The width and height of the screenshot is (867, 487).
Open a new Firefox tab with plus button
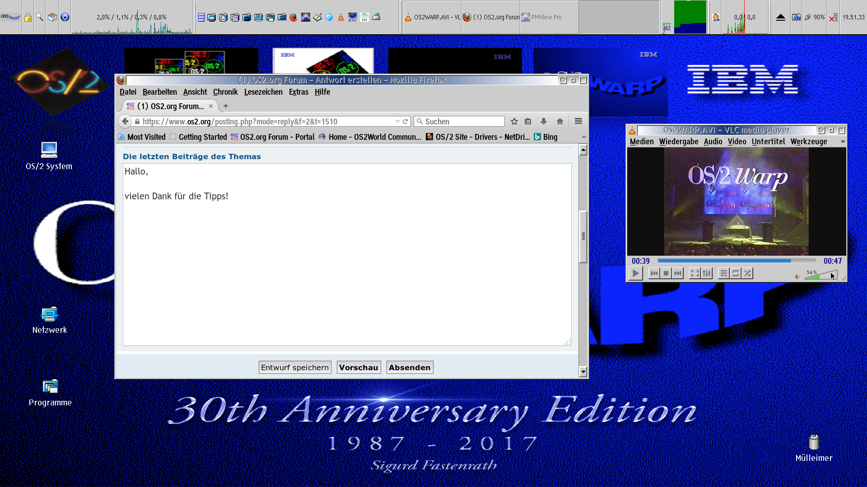click(226, 106)
